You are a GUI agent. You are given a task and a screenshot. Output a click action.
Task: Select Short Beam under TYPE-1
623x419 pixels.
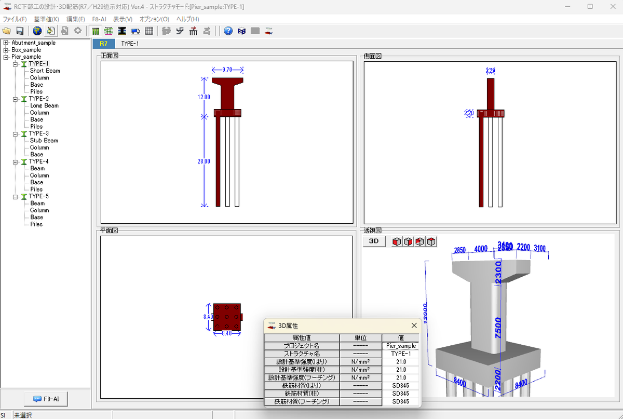45,71
